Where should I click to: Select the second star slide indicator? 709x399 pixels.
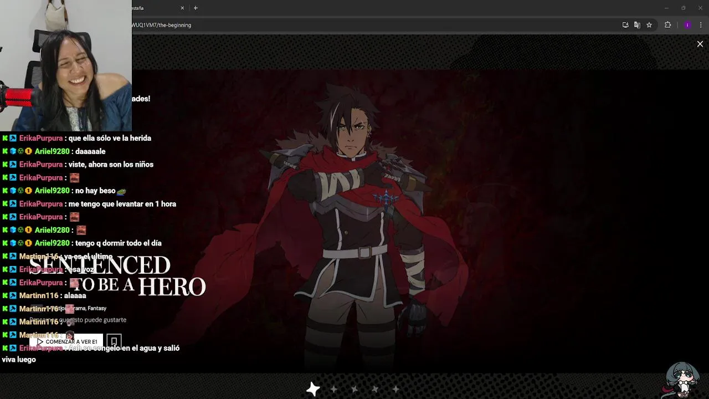[x=333, y=389]
